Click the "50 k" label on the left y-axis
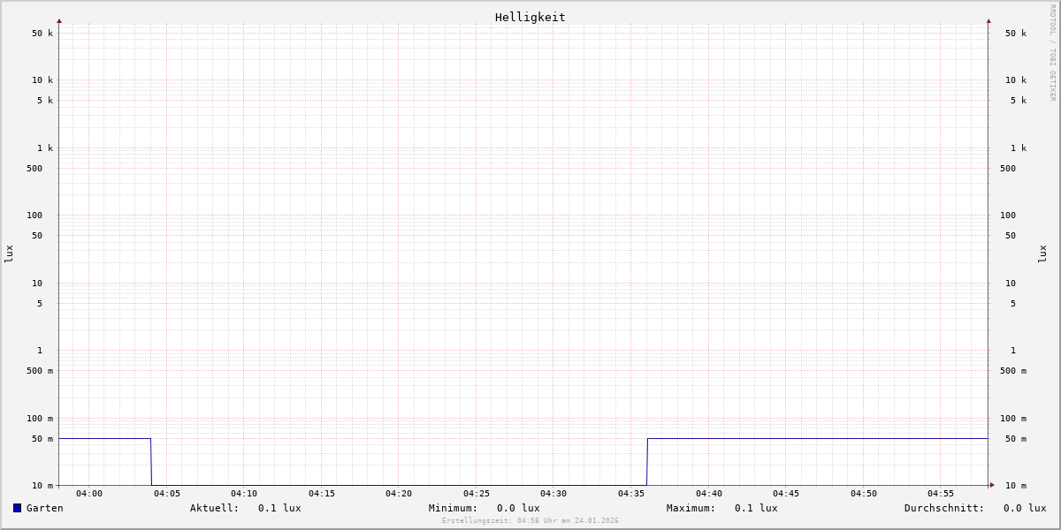Screen dimensions: 1061x530 click(x=42, y=34)
